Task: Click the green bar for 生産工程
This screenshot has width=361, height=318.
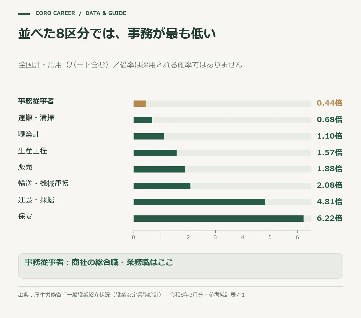Action: pyautogui.click(x=155, y=153)
